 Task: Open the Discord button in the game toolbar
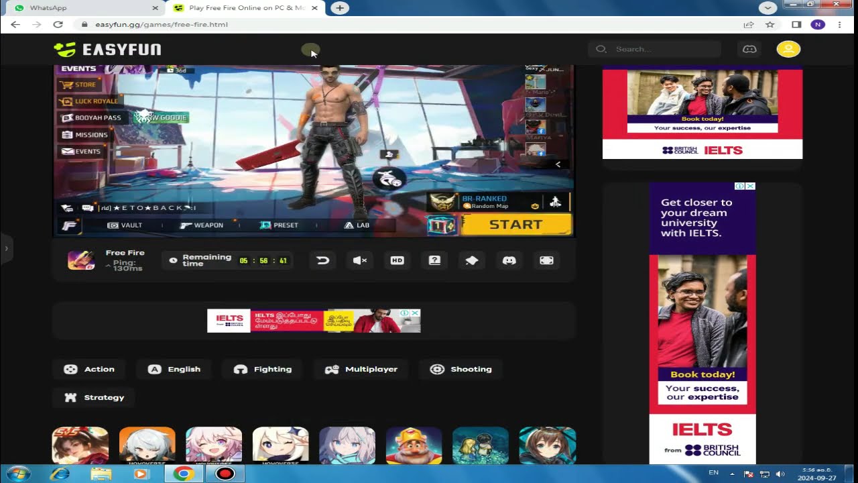(509, 260)
